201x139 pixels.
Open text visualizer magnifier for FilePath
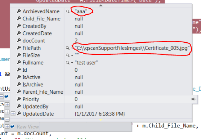pyautogui.click(x=67, y=48)
